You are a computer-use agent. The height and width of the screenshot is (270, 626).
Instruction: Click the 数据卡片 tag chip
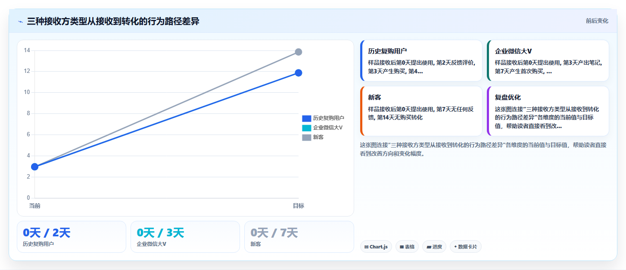[466, 247]
